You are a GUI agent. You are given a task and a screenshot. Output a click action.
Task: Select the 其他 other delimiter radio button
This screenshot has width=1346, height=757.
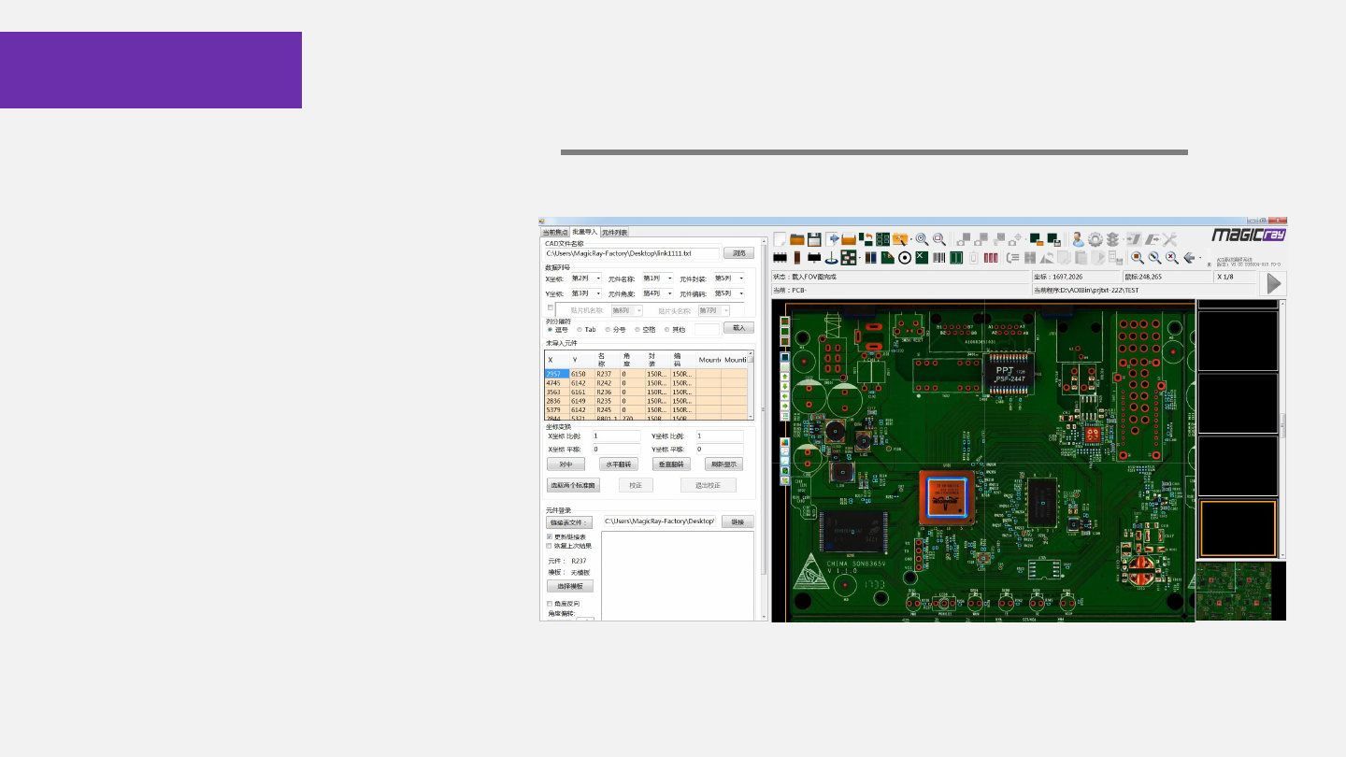point(666,329)
